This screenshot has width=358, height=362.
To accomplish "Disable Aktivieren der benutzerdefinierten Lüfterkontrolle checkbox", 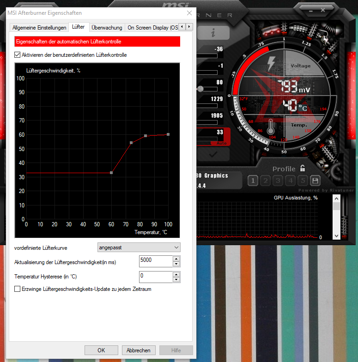I will coord(18,54).
